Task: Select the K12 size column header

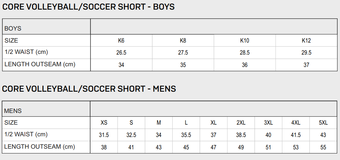Action: (306, 41)
